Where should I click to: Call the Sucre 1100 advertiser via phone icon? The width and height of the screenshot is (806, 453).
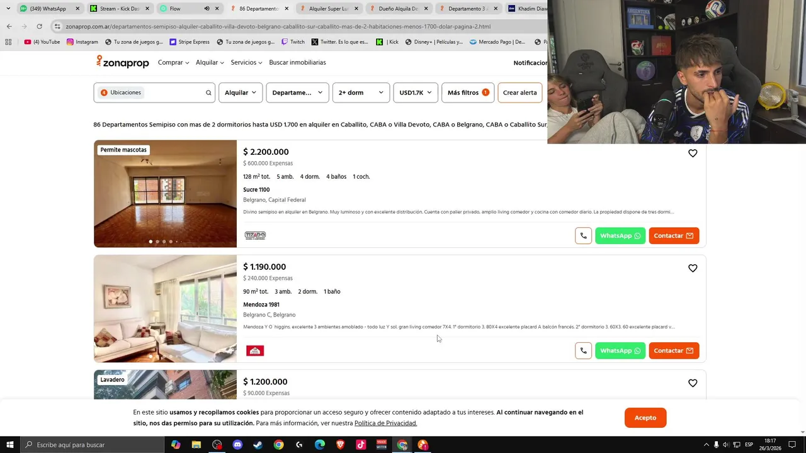(x=583, y=236)
